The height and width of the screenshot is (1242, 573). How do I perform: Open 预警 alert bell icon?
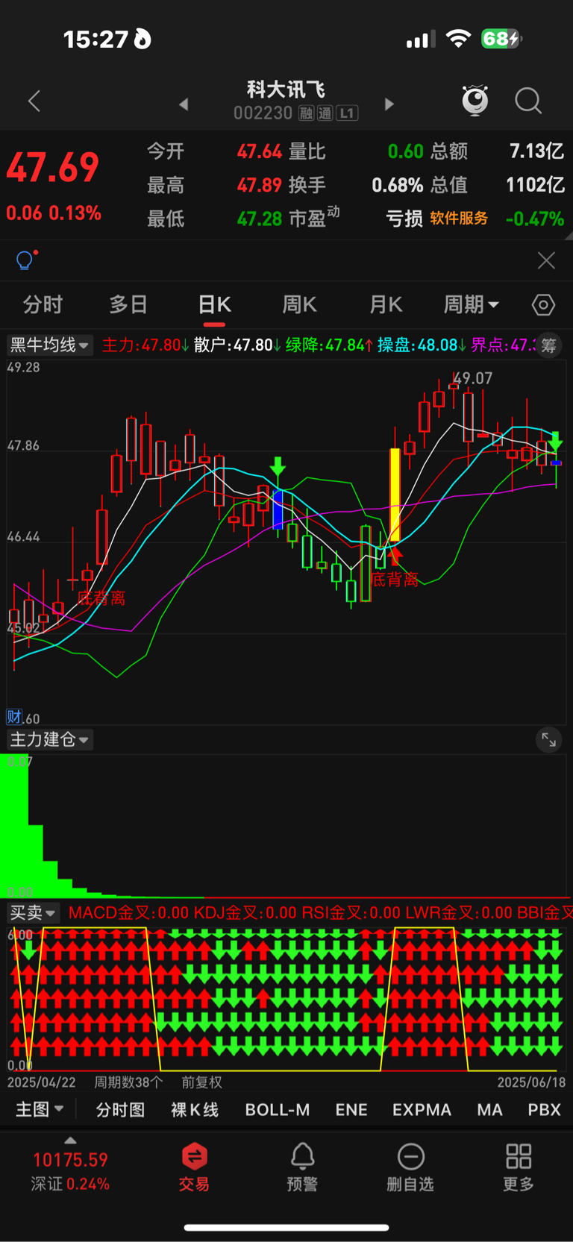(302, 1167)
